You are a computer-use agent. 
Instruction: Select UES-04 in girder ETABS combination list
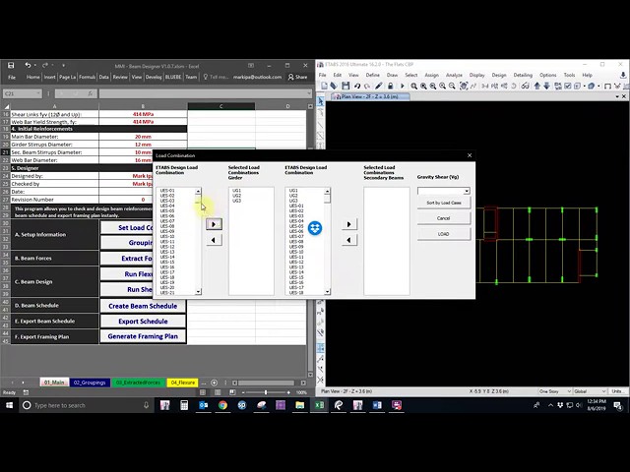(x=167, y=206)
